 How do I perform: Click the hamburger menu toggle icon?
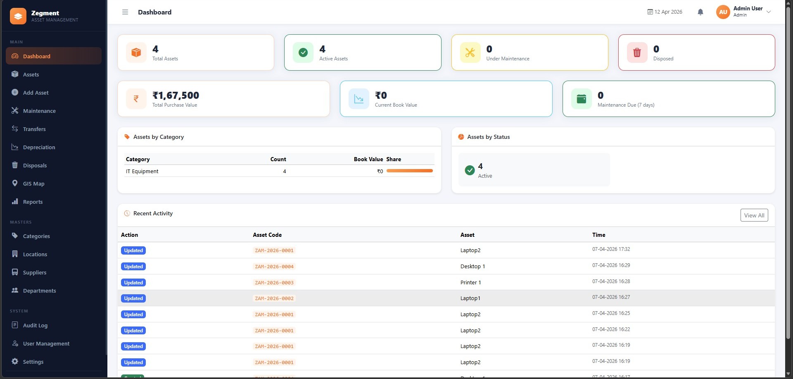125,12
